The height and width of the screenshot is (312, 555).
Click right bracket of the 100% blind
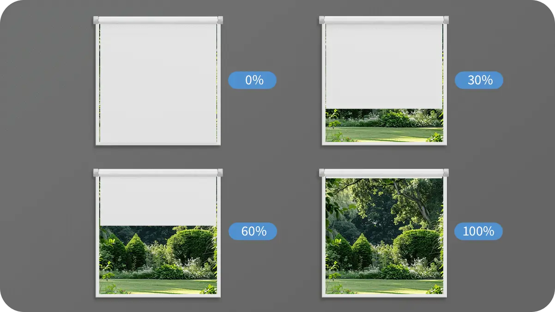click(x=446, y=172)
